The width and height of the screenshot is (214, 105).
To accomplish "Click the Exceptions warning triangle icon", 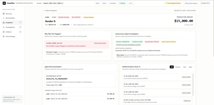I will click(4, 22).
